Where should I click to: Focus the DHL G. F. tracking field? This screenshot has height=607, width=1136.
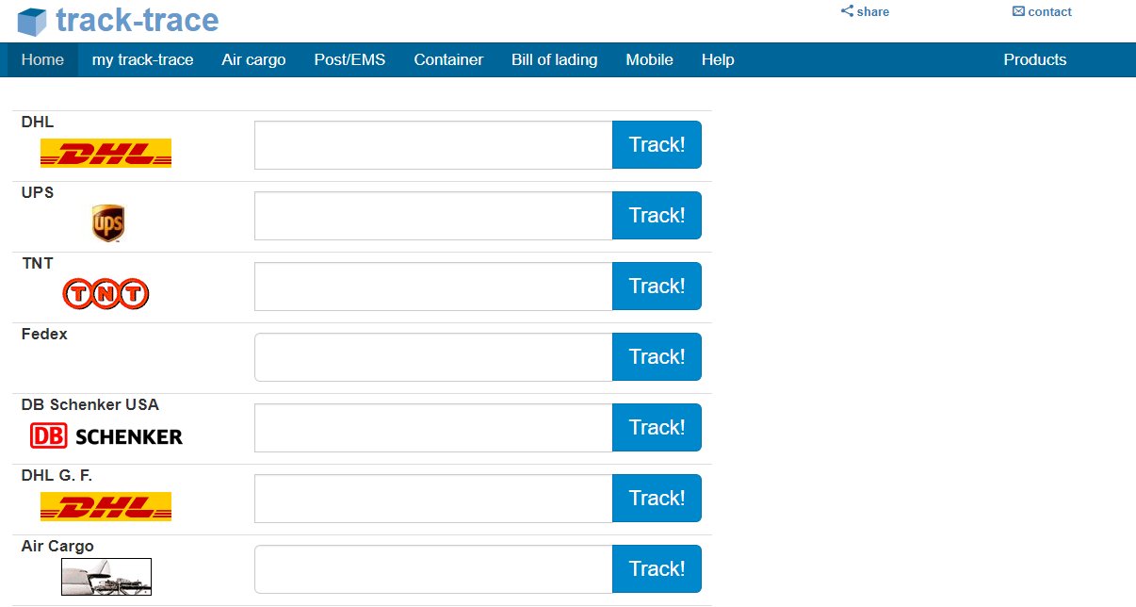click(x=433, y=499)
